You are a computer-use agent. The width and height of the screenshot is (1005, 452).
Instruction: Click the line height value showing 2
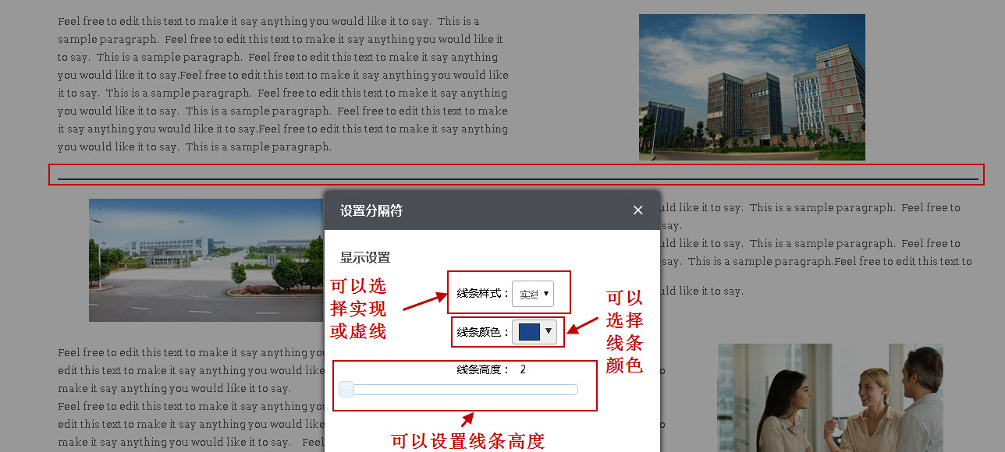point(523,369)
